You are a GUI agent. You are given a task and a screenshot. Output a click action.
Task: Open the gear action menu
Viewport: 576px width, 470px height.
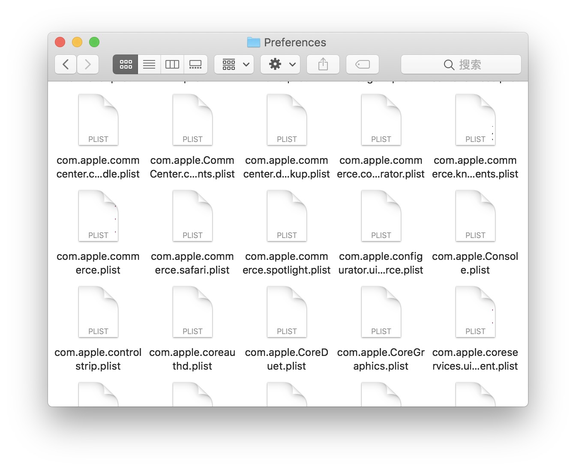tap(280, 64)
